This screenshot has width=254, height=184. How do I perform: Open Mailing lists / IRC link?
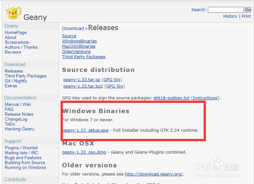coord(22,153)
